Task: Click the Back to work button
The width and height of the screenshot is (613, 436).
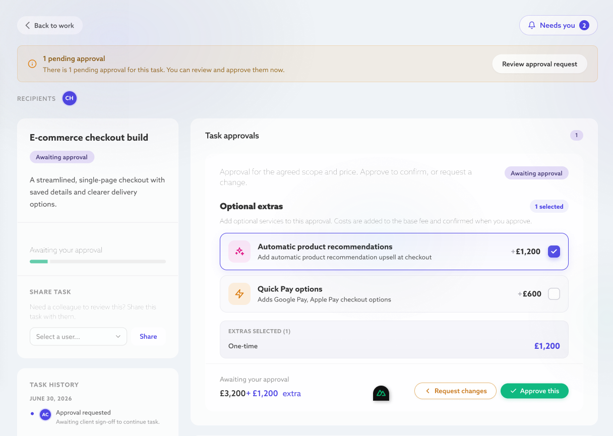Action: 49,26
